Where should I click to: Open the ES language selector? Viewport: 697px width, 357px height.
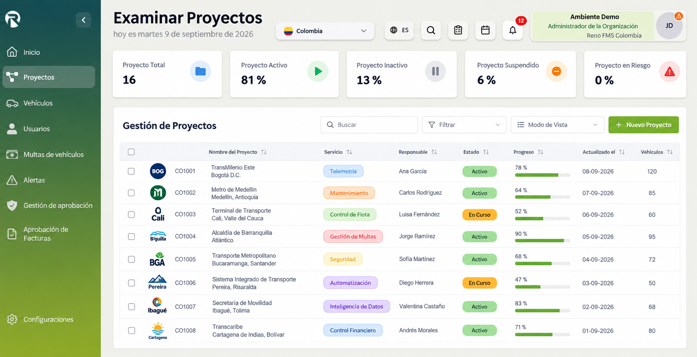coord(399,30)
